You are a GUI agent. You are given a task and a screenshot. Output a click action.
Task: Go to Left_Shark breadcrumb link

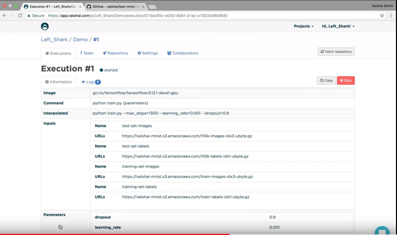[54, 40]
